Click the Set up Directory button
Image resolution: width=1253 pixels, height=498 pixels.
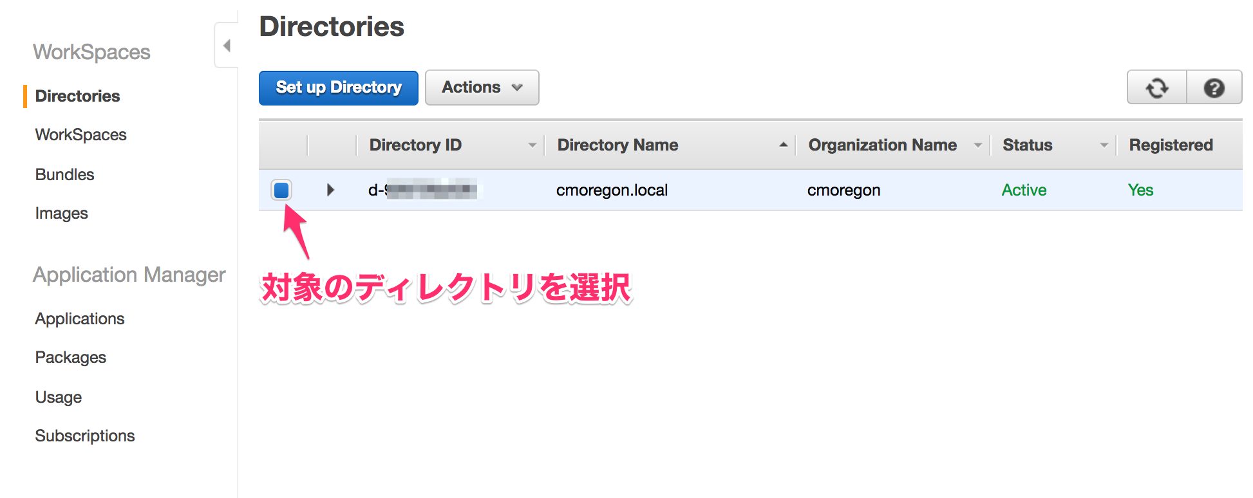338,88
